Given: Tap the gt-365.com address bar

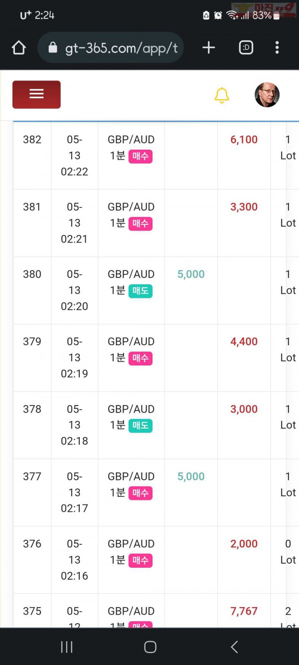Looking at the screenshot, I should [x=111, y=47].
